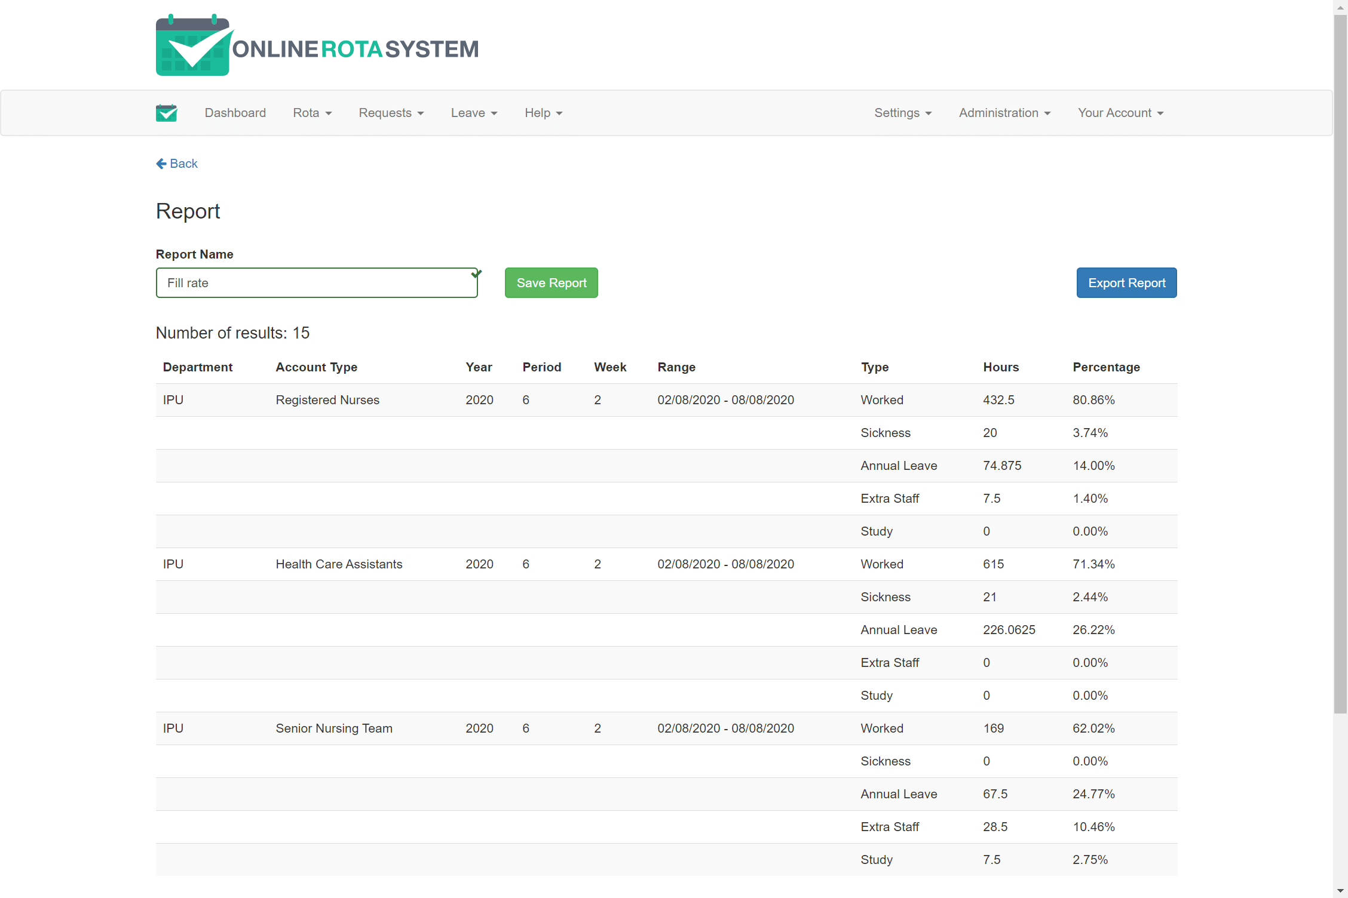
Task: Expand the Leave dropdown menu
Action: (x=474, y=113)
